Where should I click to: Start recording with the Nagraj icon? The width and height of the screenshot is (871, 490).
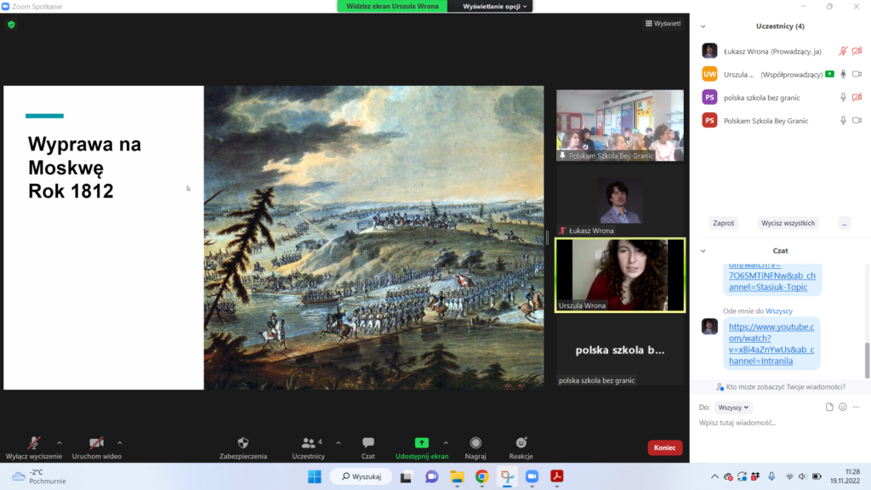(x=475, y=443)
